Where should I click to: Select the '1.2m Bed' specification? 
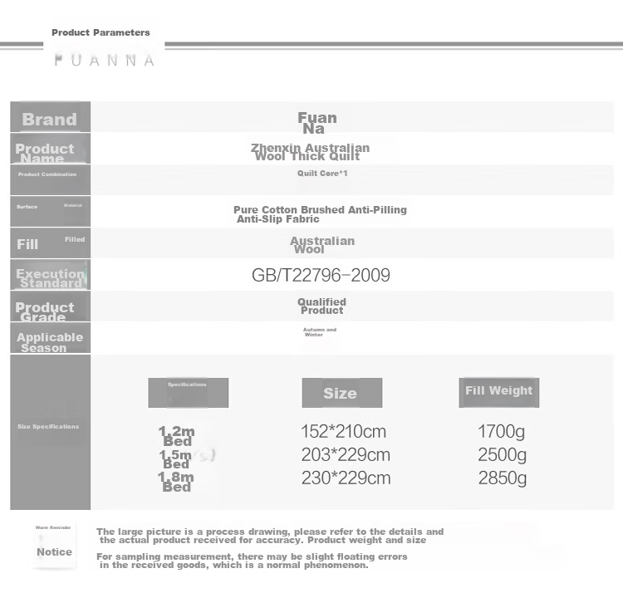[177, 436]
